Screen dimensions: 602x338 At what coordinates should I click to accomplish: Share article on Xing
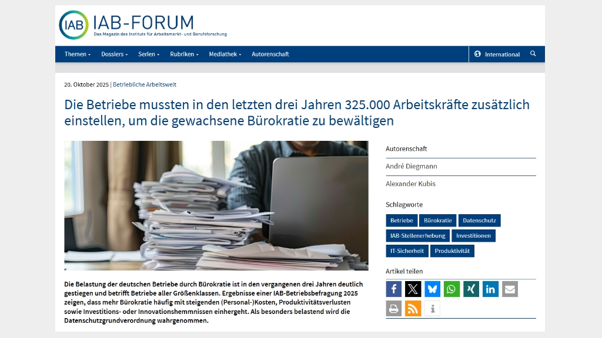(x=471, y=289)
